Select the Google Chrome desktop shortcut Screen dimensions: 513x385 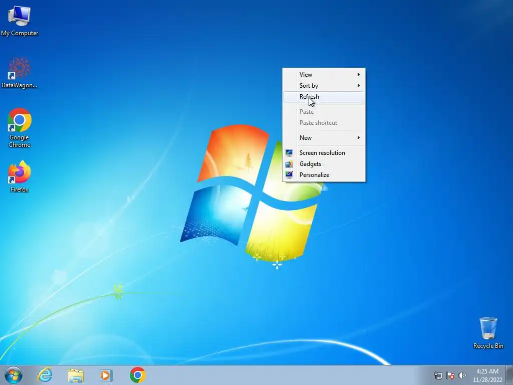[x=20, y=128]
